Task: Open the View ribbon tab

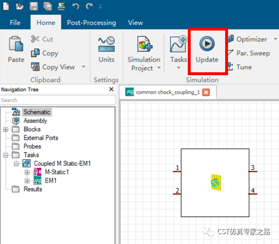Action: [x=135, y=23]
